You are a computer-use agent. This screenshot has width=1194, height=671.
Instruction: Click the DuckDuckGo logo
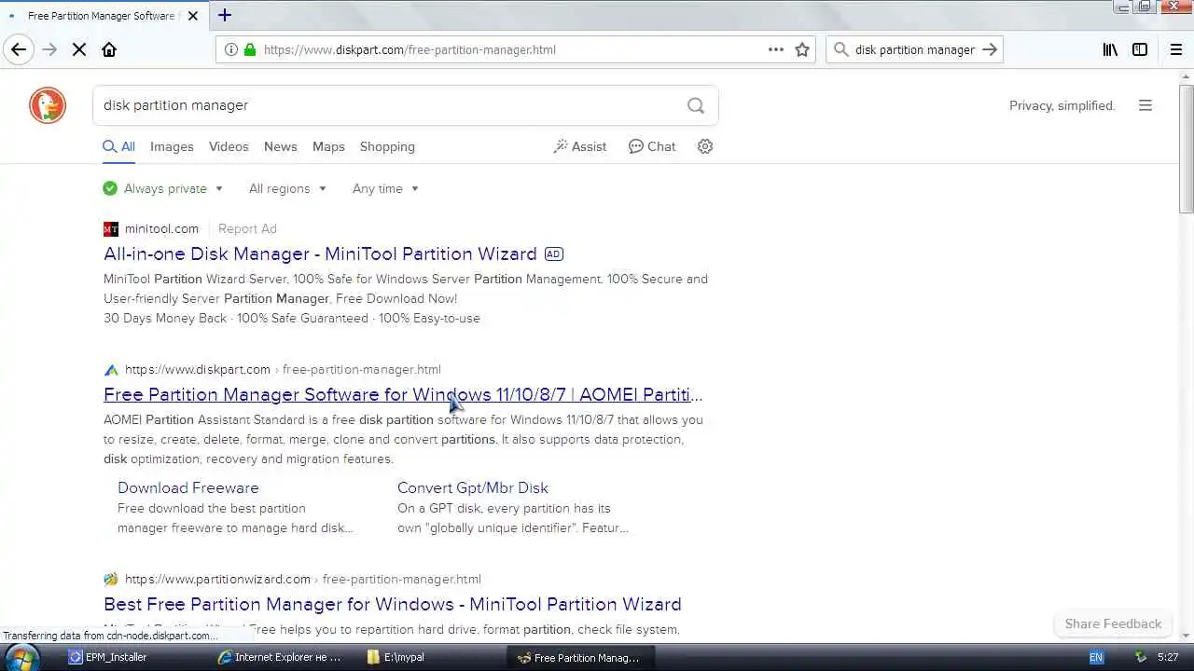tap(48, 105)
